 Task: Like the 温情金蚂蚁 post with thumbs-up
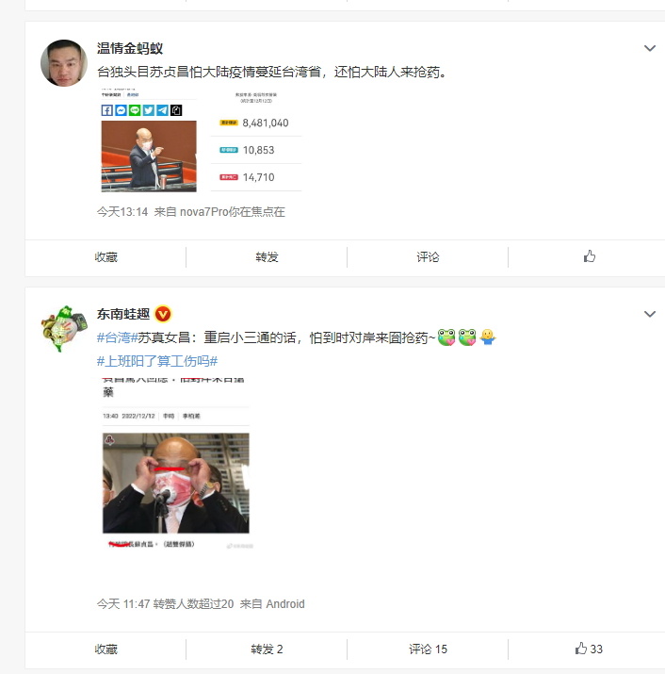click(590, 256)
